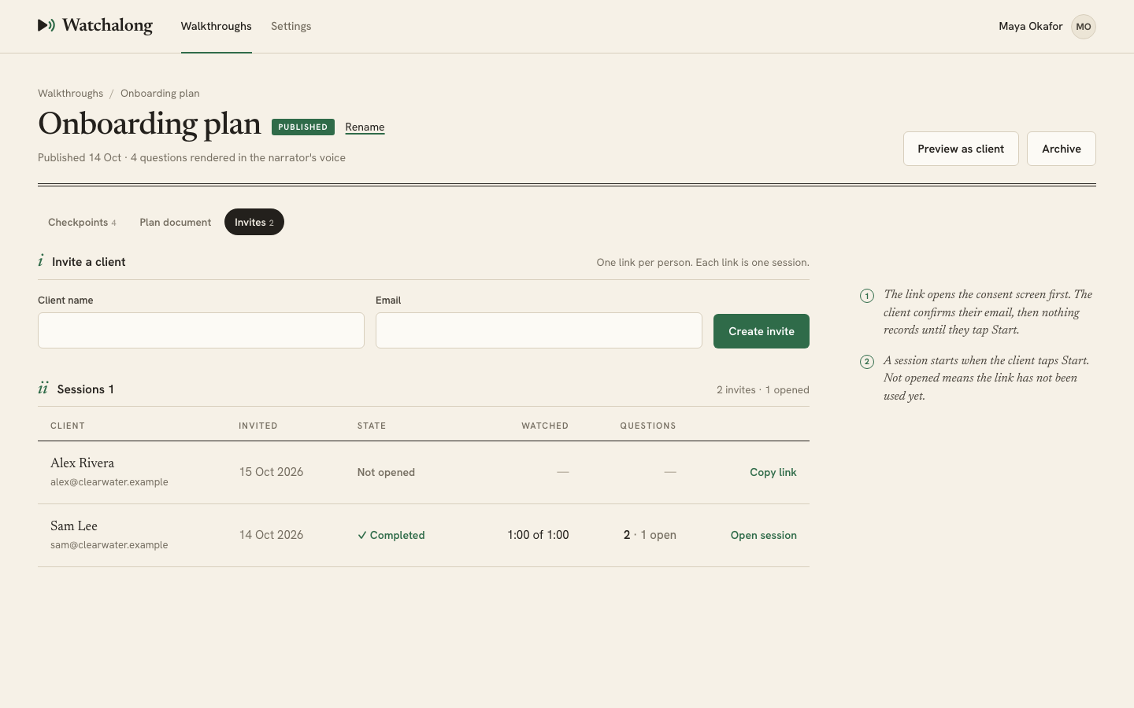Click the QUESTIONS column header
Screen dimensions: 1134x708
pyautogui.click(x=648, y=426)
